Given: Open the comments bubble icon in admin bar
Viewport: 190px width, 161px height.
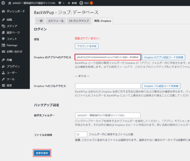Looking at the screenshot, I should coord(60,3).
